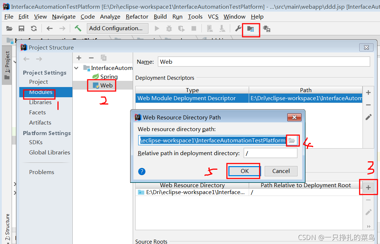380x244 pixels.
Task: Select Libraries in Project Settings
Action: (x=40, y=102)
